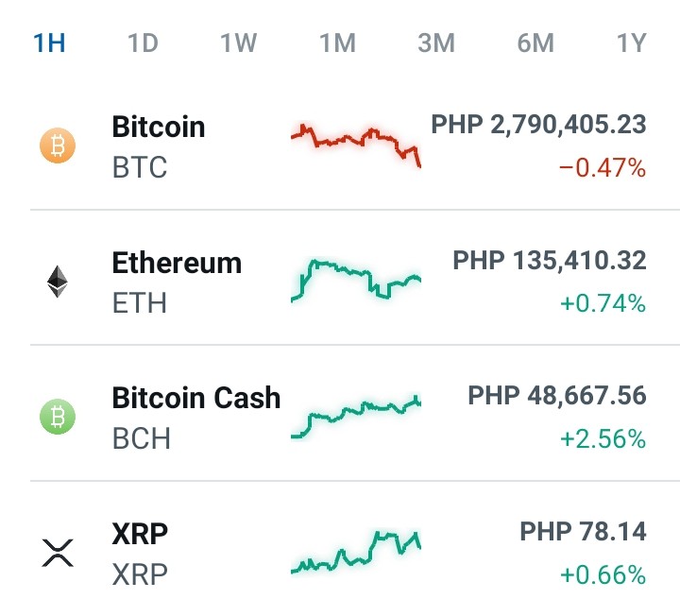Tap the orange Bitcoin coin icon
Screen dimensions: 680x616
pos(58,145)
